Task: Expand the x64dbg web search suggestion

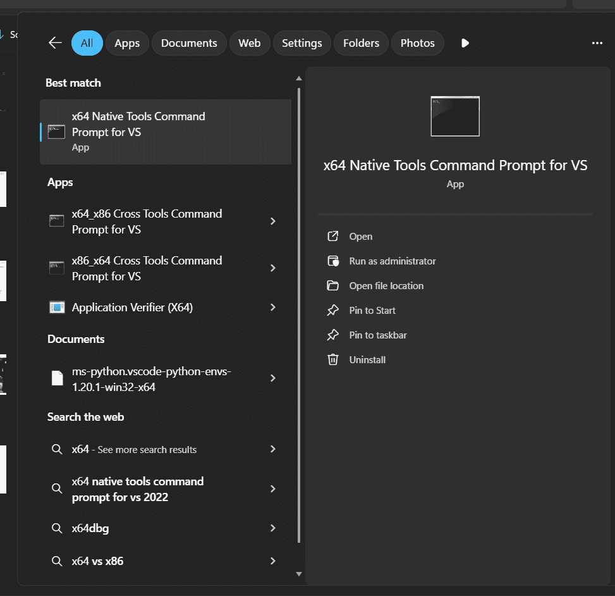Action: click(x=273, y=528)
